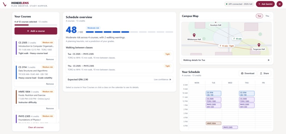Open the Tuesday CS 3114 calendar block

click(213, 94)
